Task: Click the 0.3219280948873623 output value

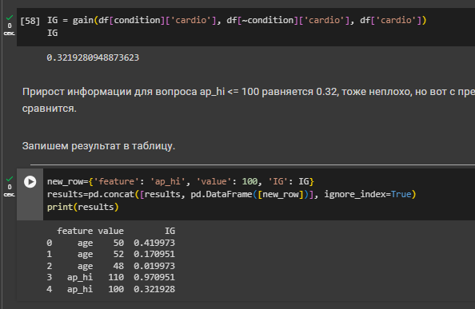Action: (93, 57)
